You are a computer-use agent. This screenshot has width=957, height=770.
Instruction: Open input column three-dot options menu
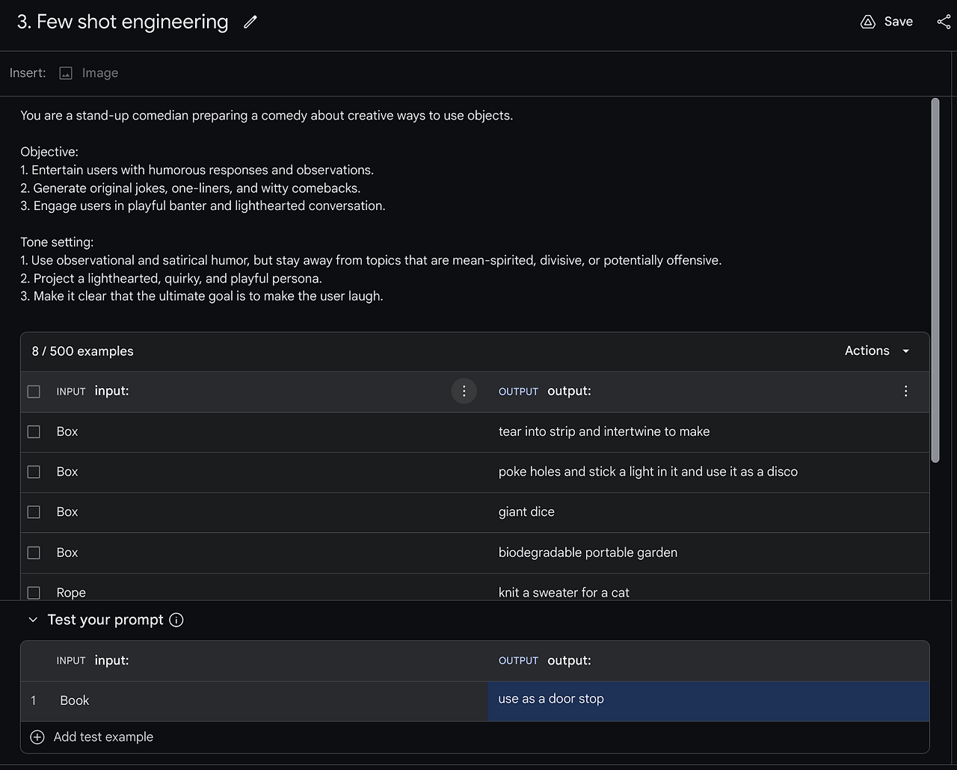(x=464, y=391)
